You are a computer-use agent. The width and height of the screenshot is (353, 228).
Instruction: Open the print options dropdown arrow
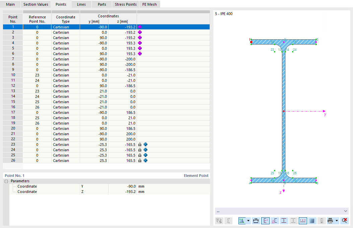337,221
